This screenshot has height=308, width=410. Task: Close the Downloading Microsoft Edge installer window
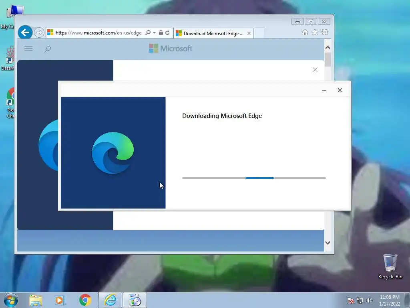tap(340, 90)
